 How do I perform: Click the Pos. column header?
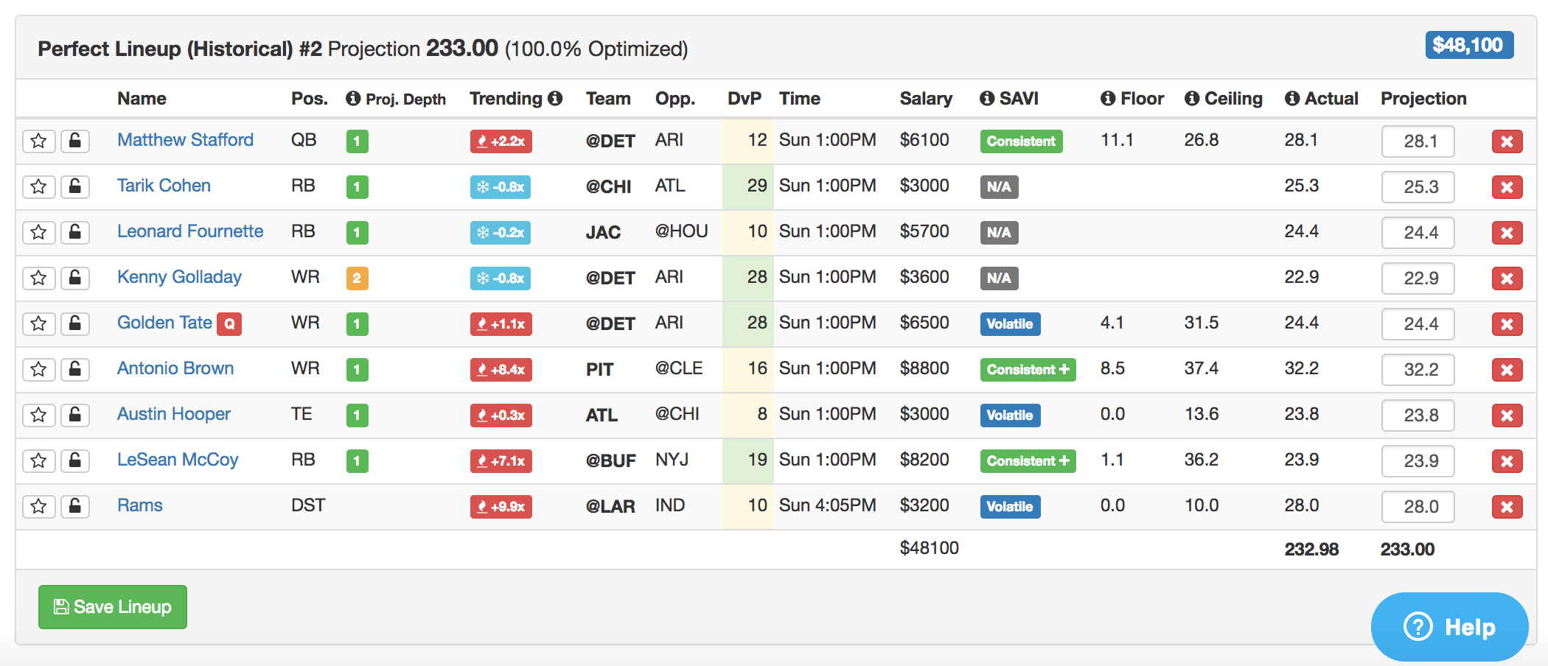click(x=310, y=99)
